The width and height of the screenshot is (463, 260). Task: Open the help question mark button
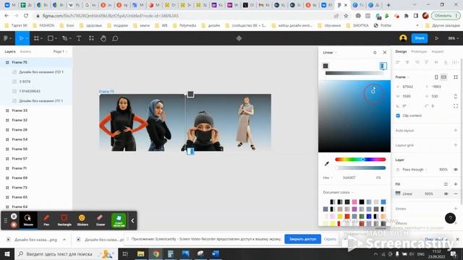(450, 218)
